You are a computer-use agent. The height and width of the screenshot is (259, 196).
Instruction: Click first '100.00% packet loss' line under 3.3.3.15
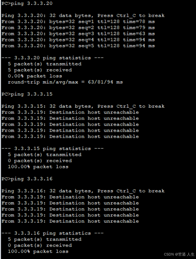coord(38,167)
